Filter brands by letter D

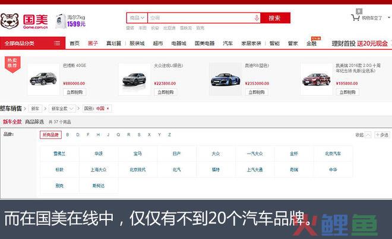[x=78, y=135]
